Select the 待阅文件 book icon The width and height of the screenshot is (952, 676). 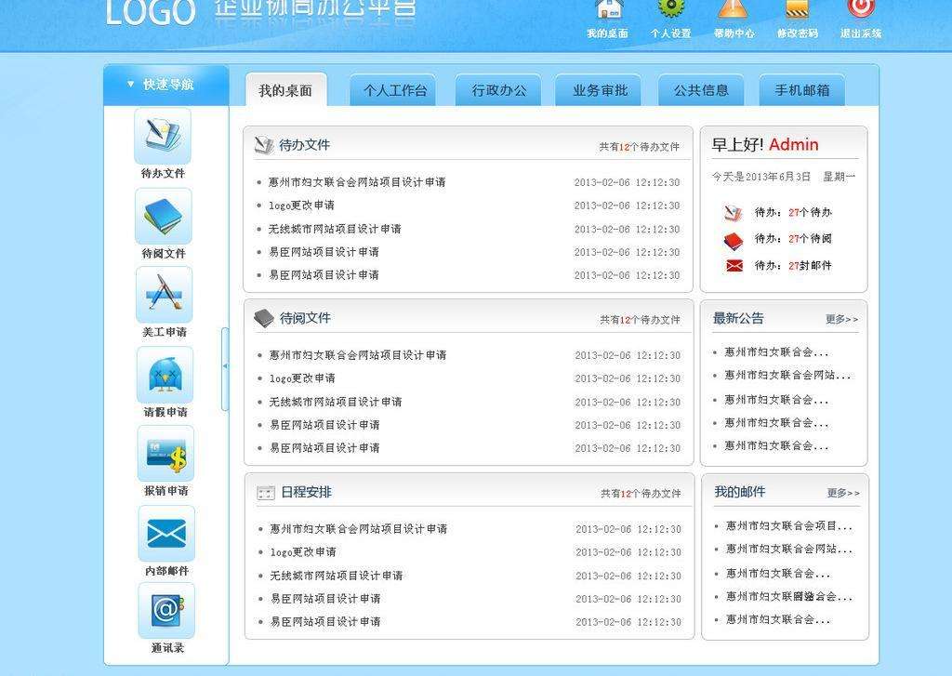165,218
